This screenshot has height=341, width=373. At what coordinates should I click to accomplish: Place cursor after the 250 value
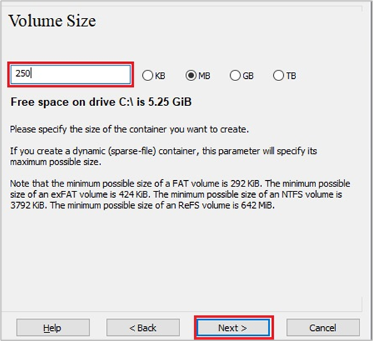[31, 73]
